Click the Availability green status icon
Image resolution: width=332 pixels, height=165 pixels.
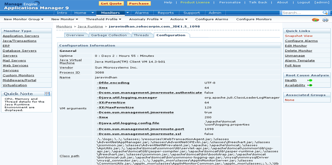310,85
